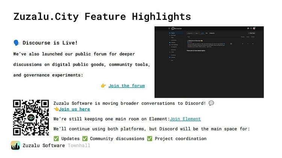The width and height of the screenshot is (282, 158).
Task: Click the speech bubble emoji after 'Discord!'
Action: (211, 103)
